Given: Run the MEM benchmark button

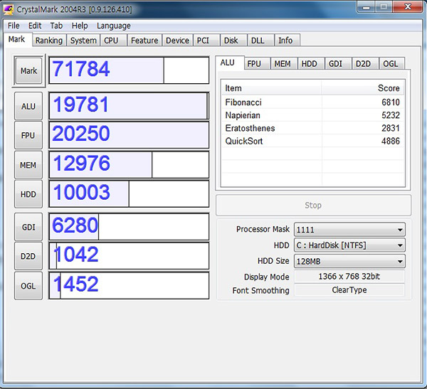Looking at the screenshot, I should click(28, 165).
